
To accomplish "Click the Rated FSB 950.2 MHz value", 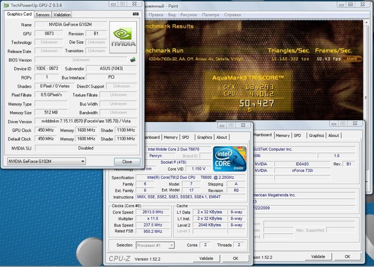I will coord(153,231).
